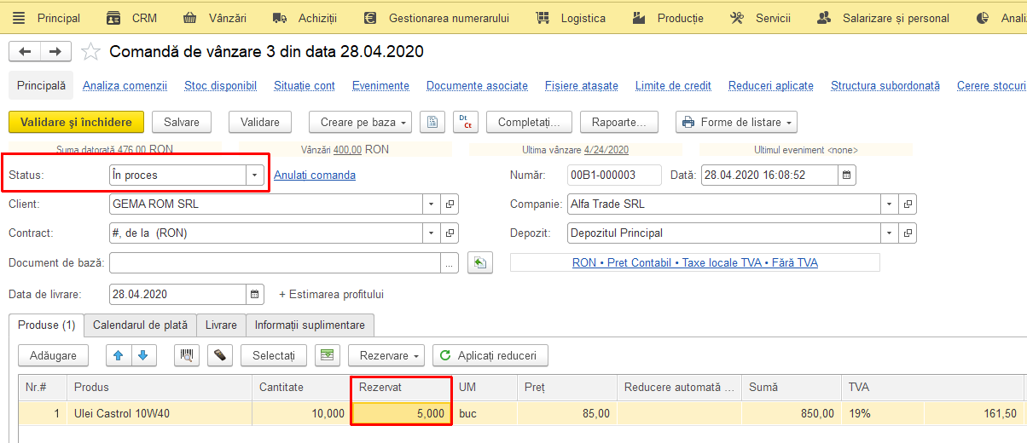This screenshot has width=1027, height=443.
Task: Click the green table icon near Selectați
Action: [328, 355]
